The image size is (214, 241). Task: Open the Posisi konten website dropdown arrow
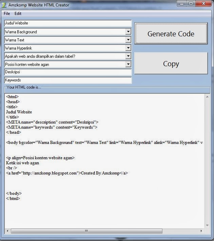point(128,64)
